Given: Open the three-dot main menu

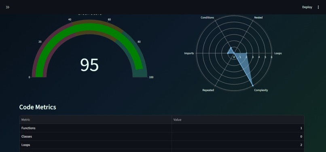Looking at the screenshot, I should [x=318, y=7].
